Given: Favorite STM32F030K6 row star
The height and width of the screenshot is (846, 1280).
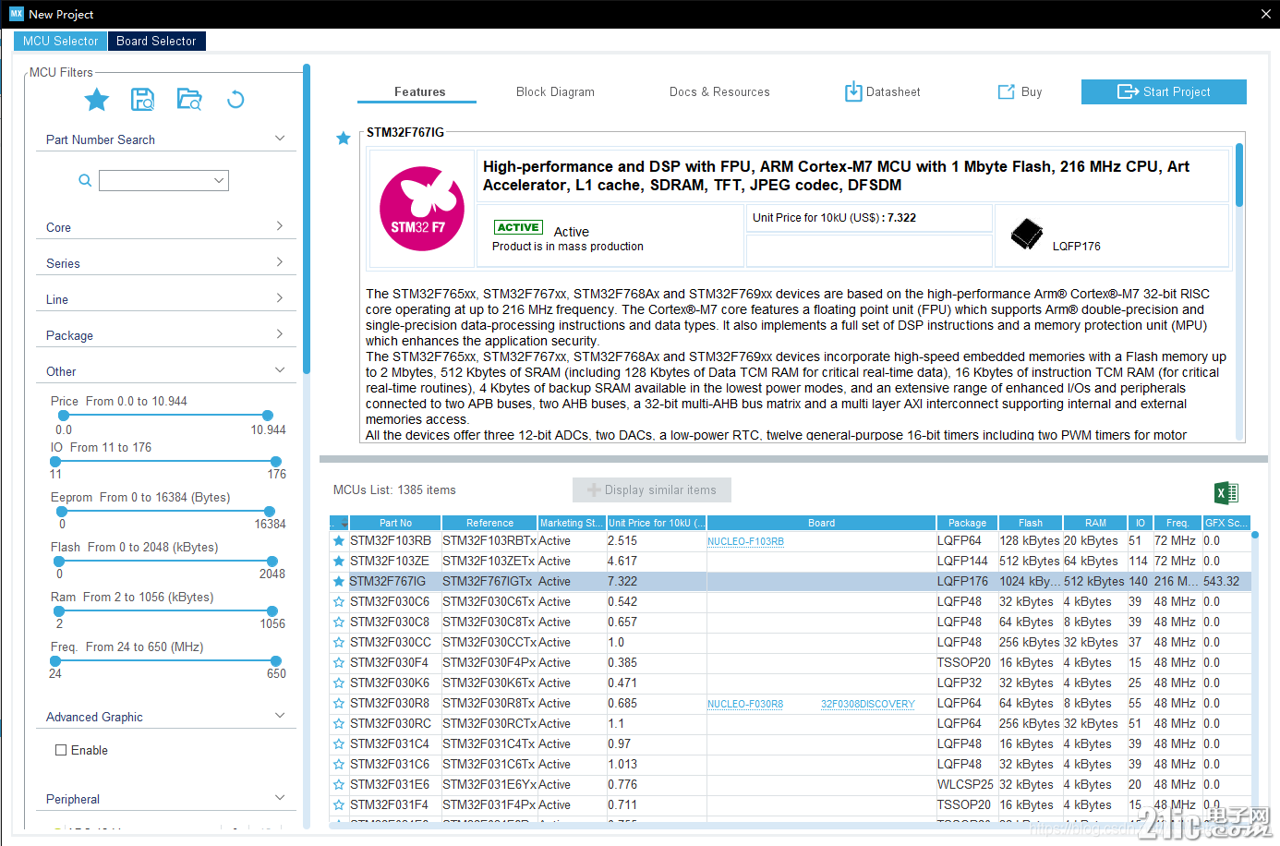Looking at the screenshot, I should (339, 683).
